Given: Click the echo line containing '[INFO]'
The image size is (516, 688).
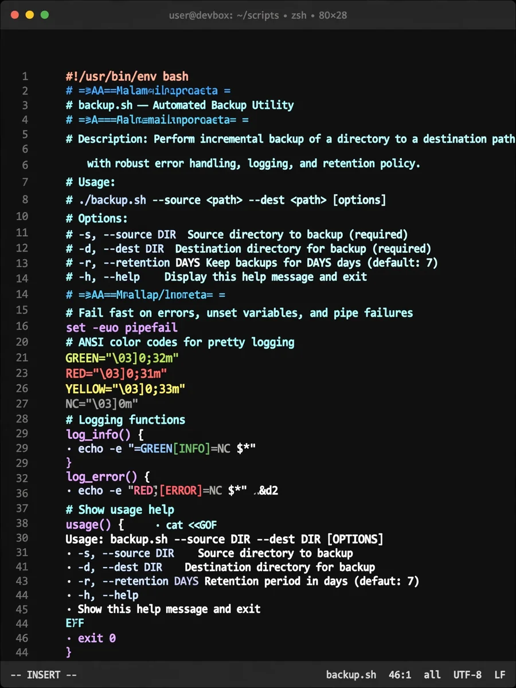Looking at the screenshot, I should 161,449.
